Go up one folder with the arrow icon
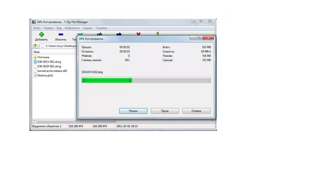 [x=35, y=46]
